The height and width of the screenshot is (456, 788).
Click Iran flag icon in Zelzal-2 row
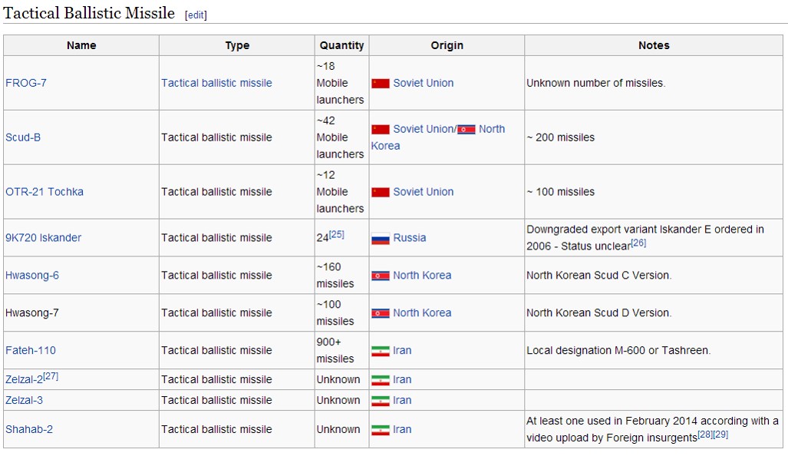(381, 380)
